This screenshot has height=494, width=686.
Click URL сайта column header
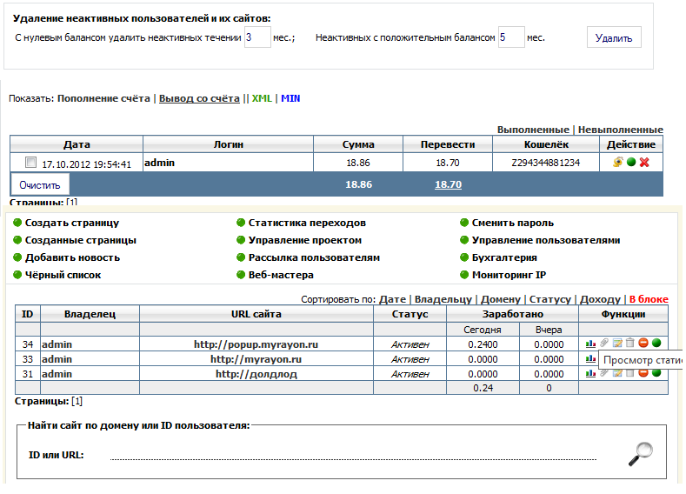pyautogui.click(x=256, y=314)
